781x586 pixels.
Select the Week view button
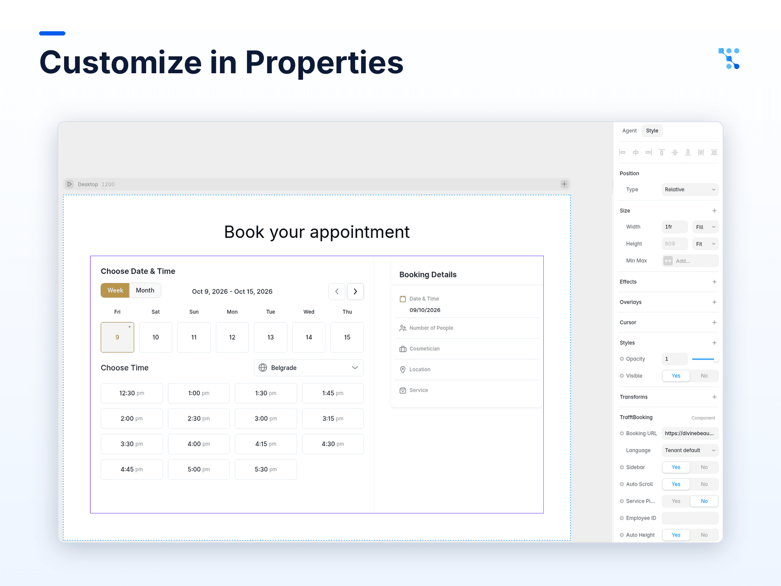point(115,290)
